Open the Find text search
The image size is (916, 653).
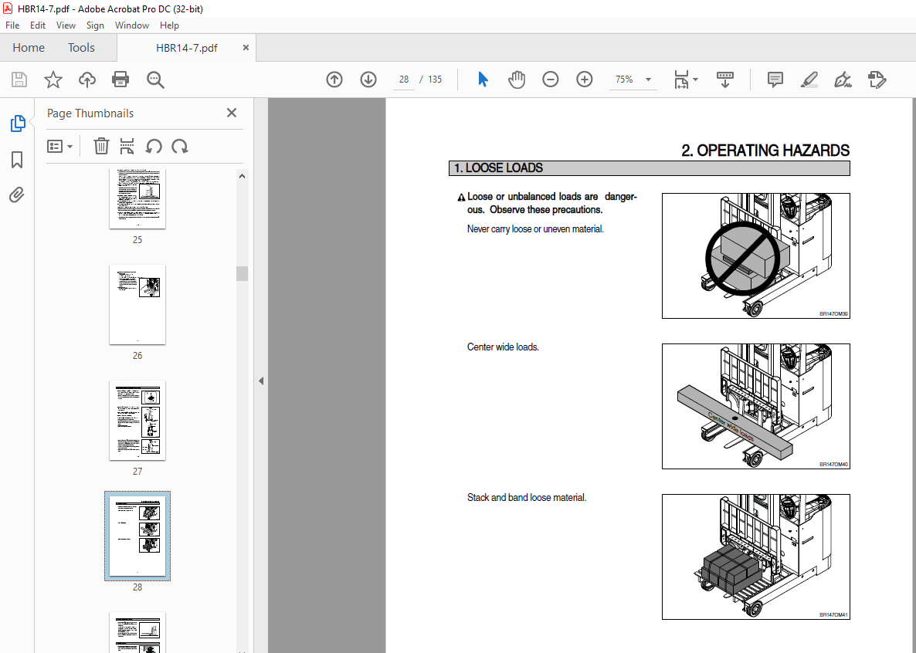pyautogui.click(x=155, y=80)
